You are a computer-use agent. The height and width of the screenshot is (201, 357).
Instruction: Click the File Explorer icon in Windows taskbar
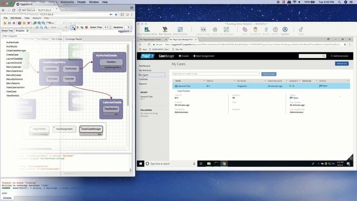[209, 164]
